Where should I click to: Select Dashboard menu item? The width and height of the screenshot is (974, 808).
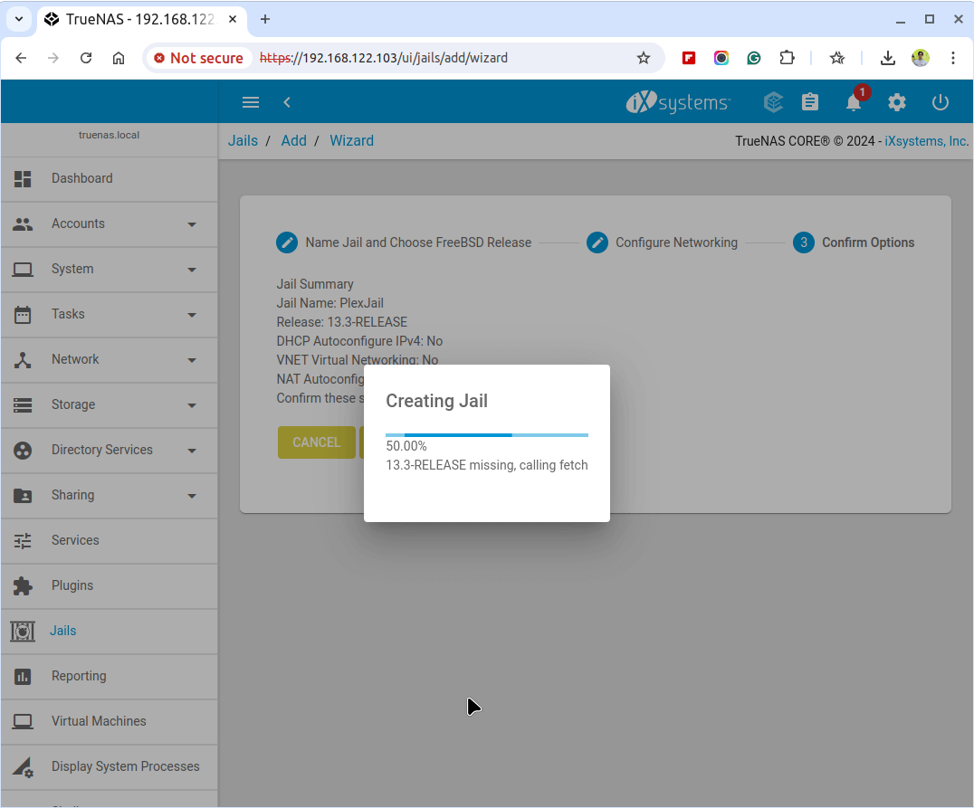[110, 179]
